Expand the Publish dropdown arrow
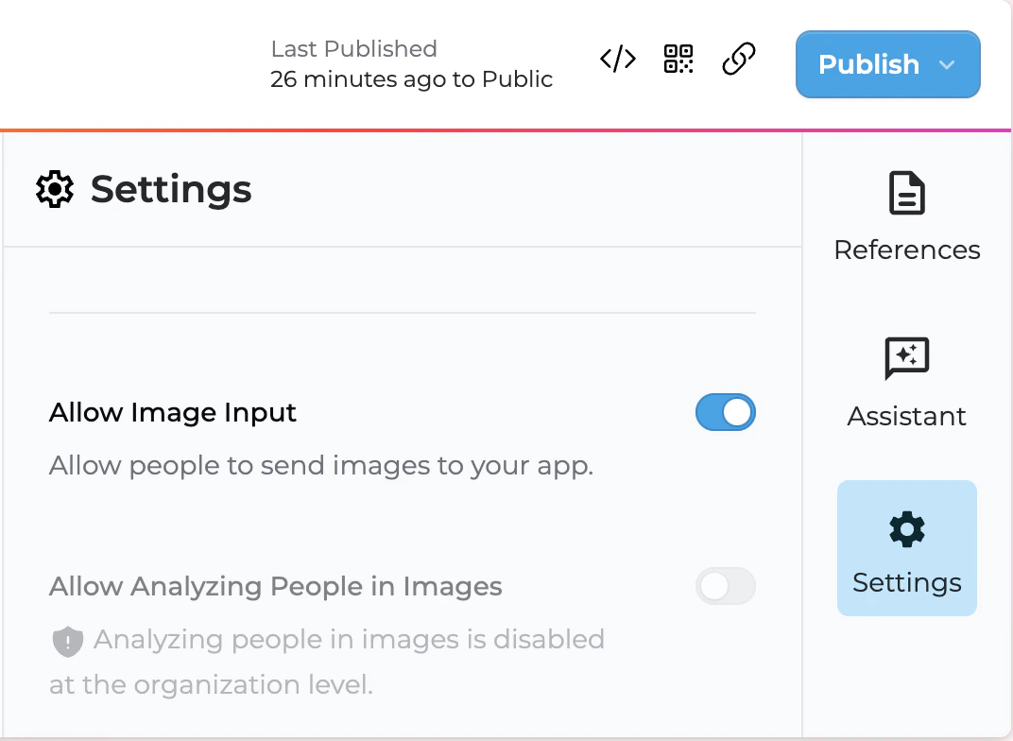Screen dimensions: 1013x741 click(947, 64)
